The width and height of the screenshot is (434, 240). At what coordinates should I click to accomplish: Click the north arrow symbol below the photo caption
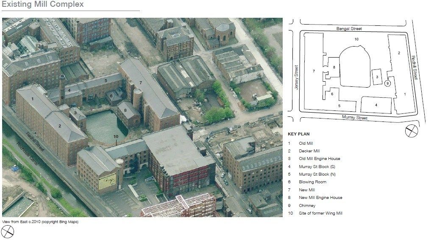point(8,232)
